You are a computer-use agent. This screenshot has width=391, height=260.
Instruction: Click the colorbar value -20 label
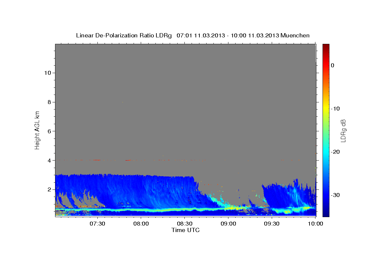click(x=335, y=152)
